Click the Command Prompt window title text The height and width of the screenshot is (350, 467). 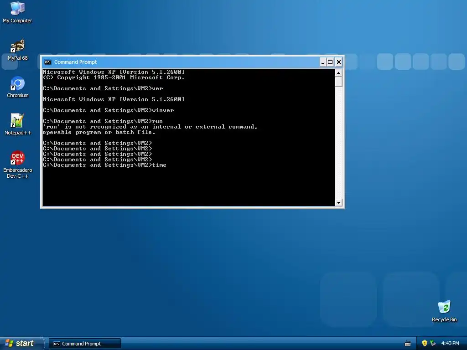[x=75, y=62]
